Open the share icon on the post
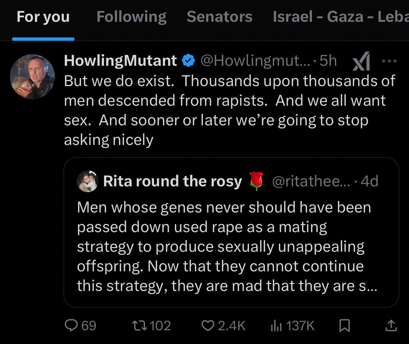Viewport: 409px width, 344px height. 391,326
